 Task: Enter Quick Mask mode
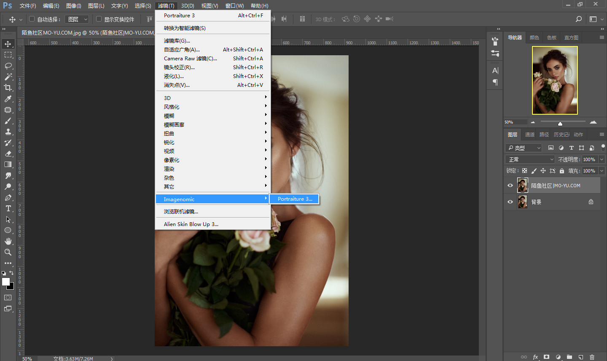(x=8, y=297)
